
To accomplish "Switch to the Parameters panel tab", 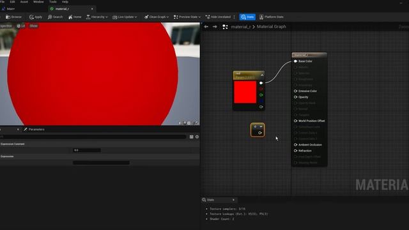I will [x=34, y=129].
